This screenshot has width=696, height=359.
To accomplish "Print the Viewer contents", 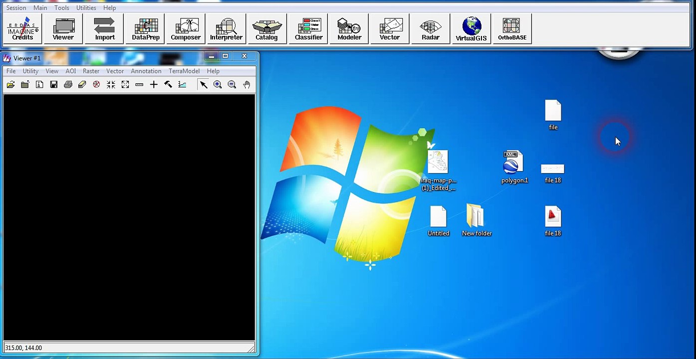I will [68, 85].
